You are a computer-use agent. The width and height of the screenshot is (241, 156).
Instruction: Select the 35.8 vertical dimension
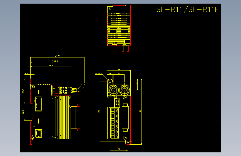pyautogui.click(x=23, y=112)
